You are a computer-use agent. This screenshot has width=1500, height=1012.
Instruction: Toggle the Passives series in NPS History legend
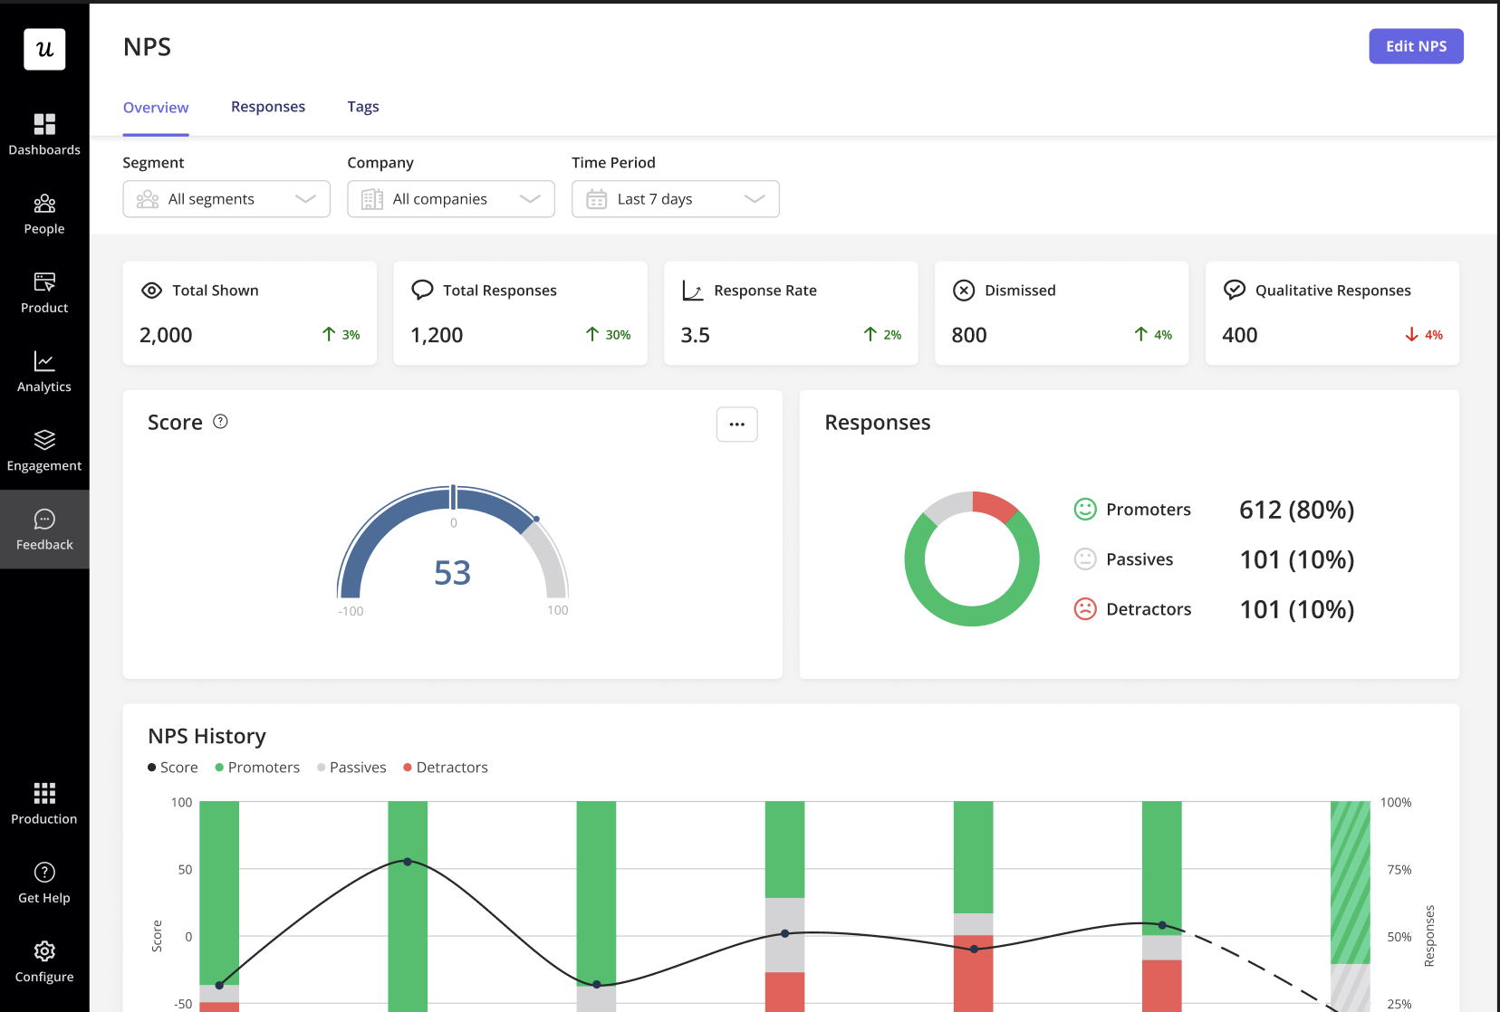pos(351,767)
